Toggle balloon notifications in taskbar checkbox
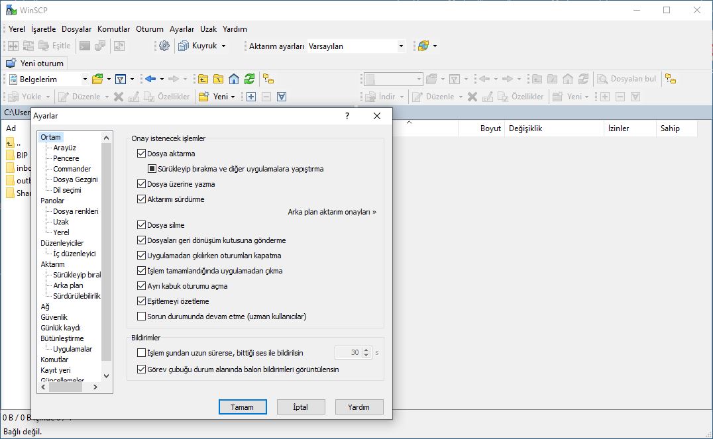713x439 pixels. (x=141, y=369)
